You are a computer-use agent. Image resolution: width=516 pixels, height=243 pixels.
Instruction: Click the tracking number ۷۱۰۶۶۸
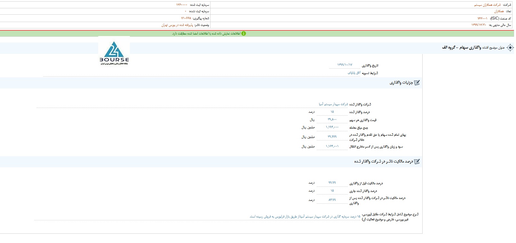(x=186, y=18)
